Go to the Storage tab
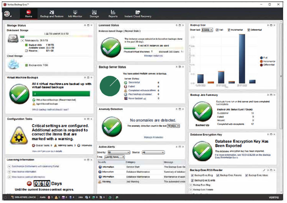Screen dimensions: 287x203 point(94,14)
